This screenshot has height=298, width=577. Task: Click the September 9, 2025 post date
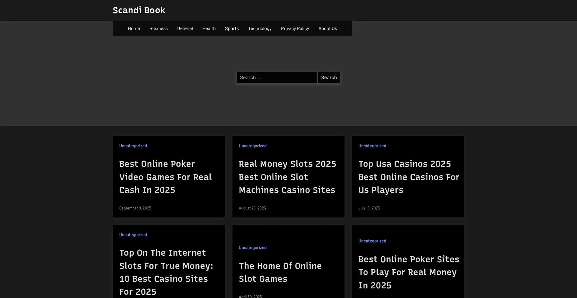[x=135, y=208]
